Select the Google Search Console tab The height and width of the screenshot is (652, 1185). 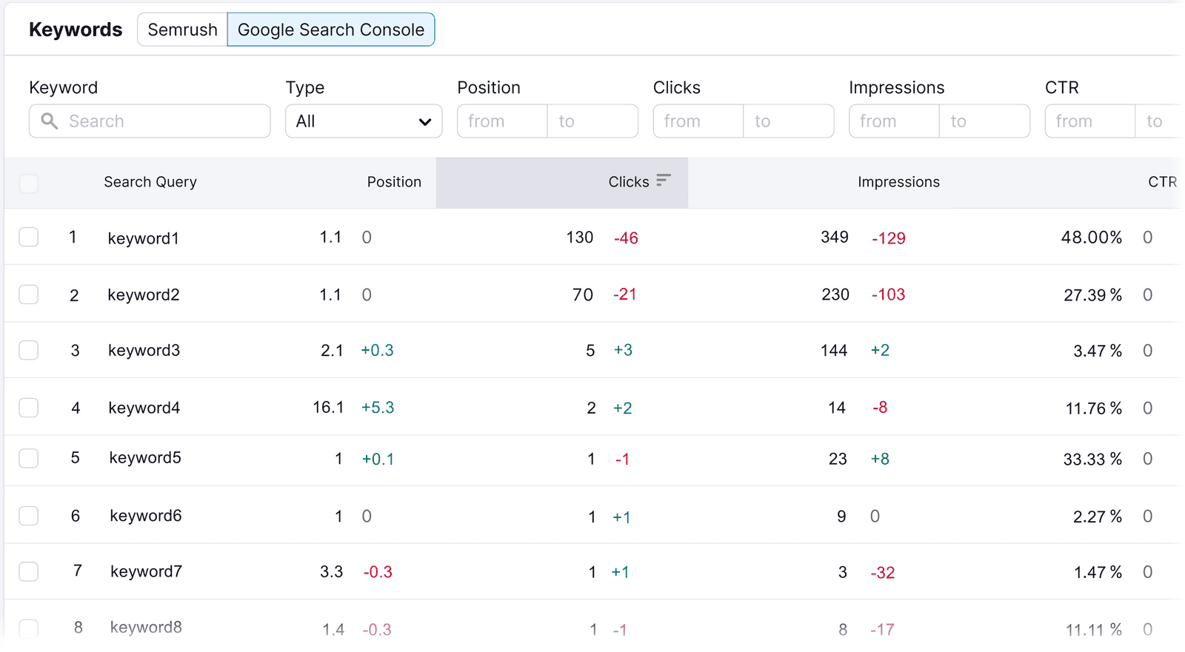pyautogui.click(x=330, y=30)
